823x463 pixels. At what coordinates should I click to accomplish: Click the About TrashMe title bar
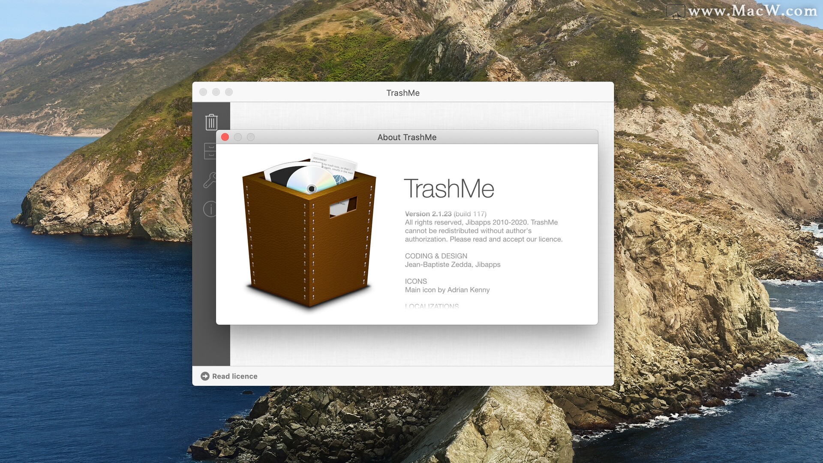coord(407,137)
